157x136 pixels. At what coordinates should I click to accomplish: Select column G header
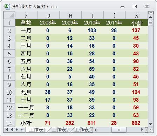[x=48, y=15]
